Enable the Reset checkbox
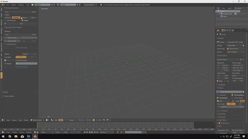 click(x=22, y=20)
